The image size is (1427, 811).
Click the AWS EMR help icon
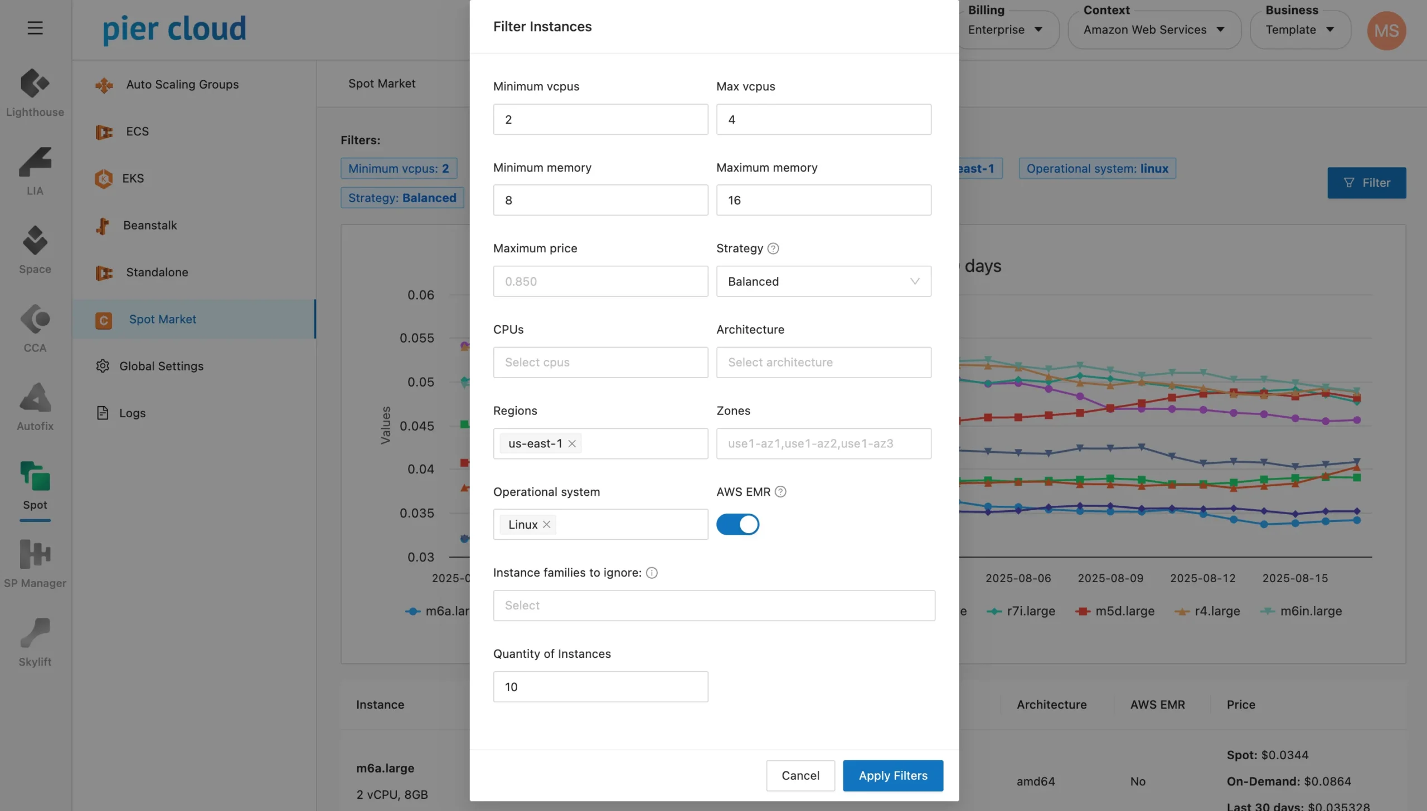click(780, 492)
